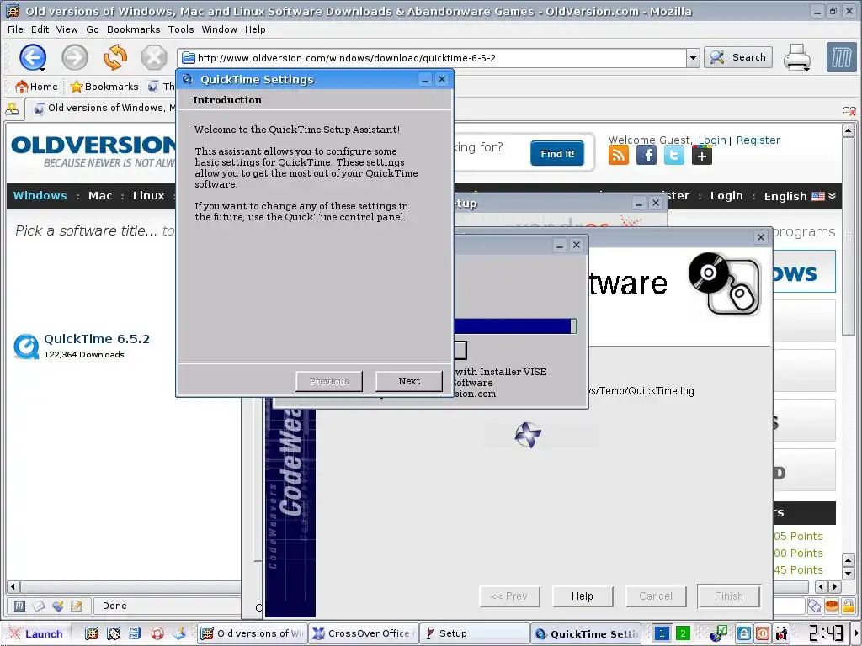The image size is (862, 646).
Task: Click the Login link beside Welcome Guest
Action: [712, 140]
